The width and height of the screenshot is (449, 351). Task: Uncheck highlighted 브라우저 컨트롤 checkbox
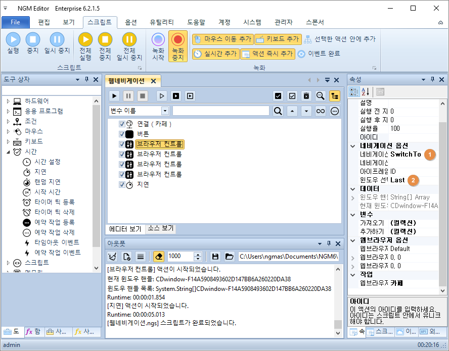pyautogui.click(x=122, y=144)
